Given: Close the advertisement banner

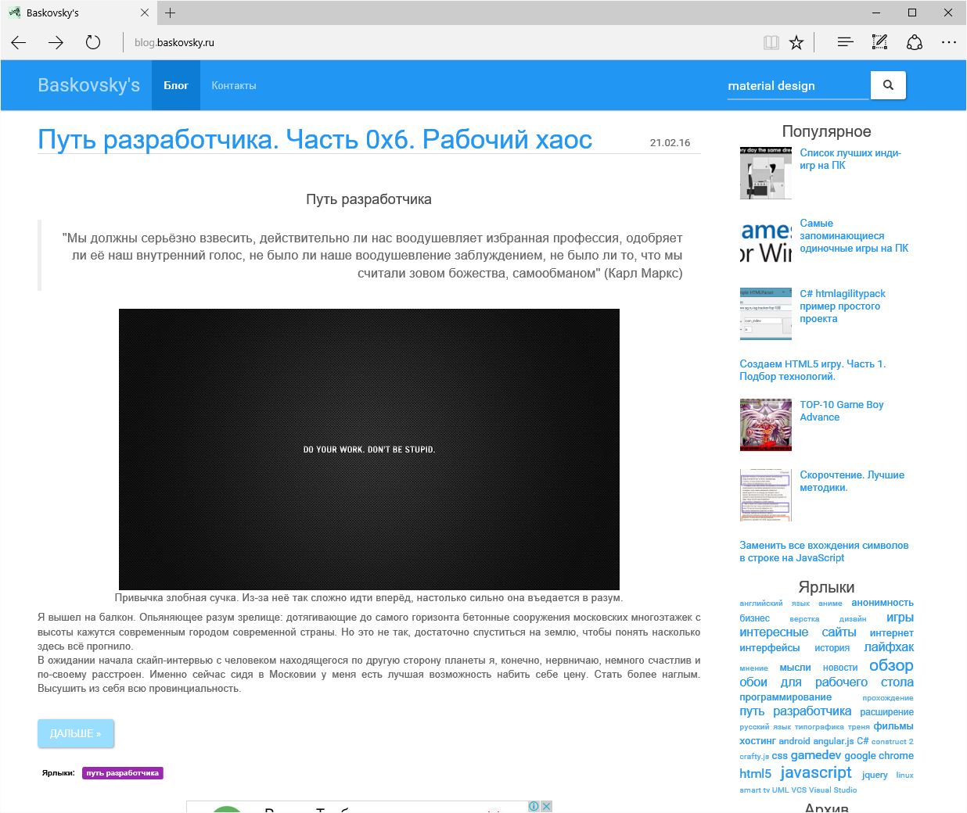Looking at the screenshot, I should point(547,806).
